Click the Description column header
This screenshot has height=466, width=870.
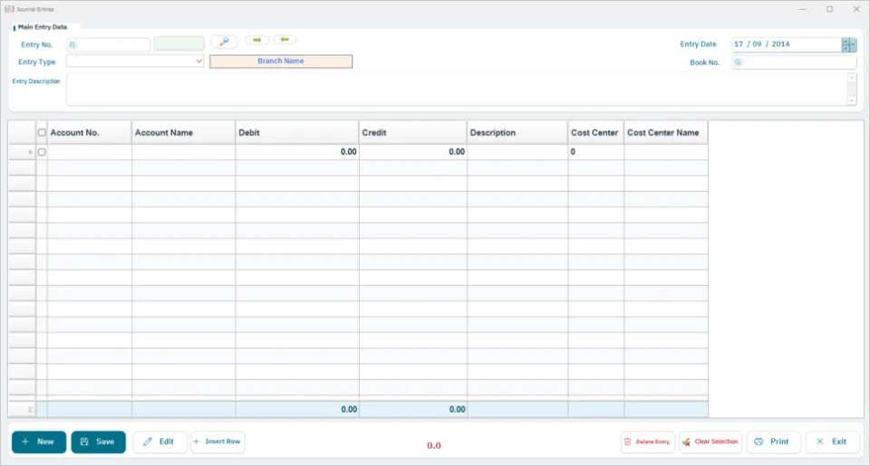click(x=517, y=132)
